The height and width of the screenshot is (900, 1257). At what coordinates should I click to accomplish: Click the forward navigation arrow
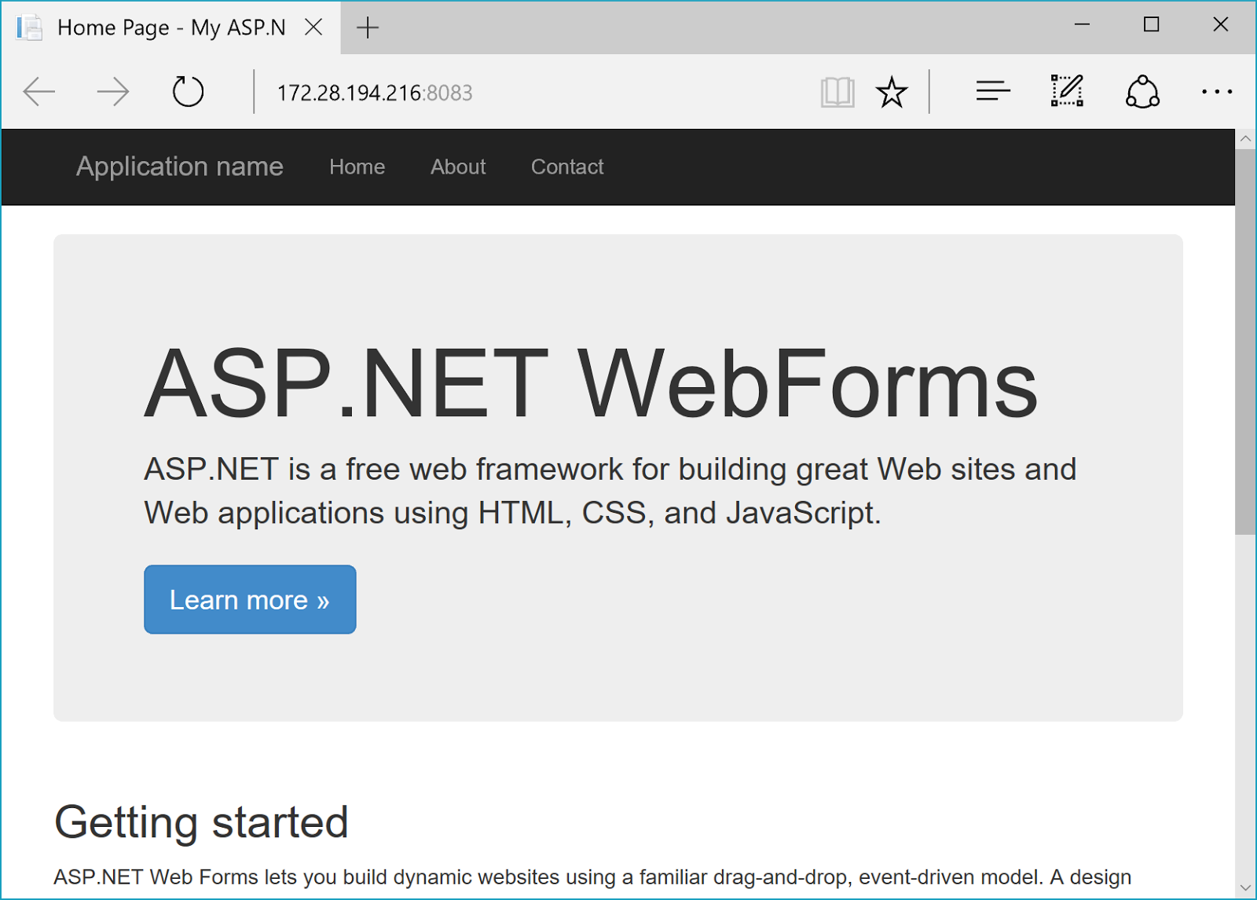click(x=113, y=92)
